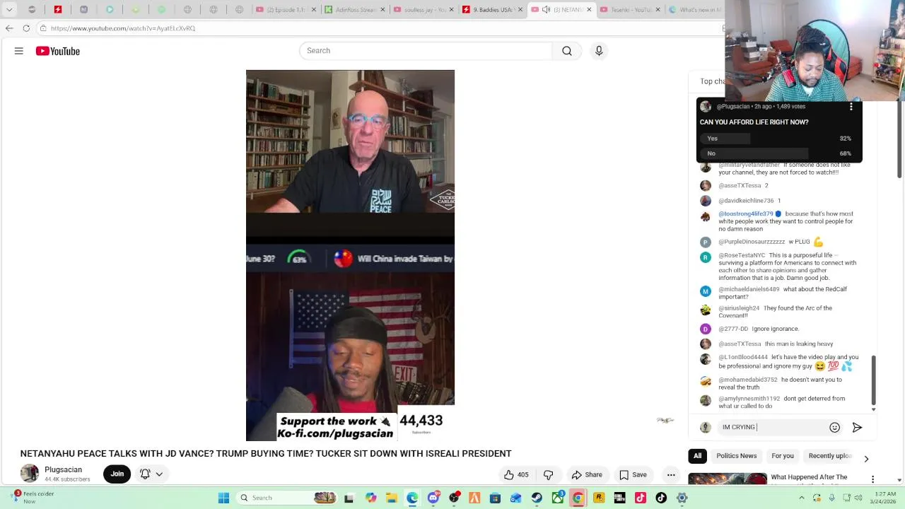Viewport: 905px width, 509px height.
Task: Send the chat message with arrow icon
Action: 857,427
